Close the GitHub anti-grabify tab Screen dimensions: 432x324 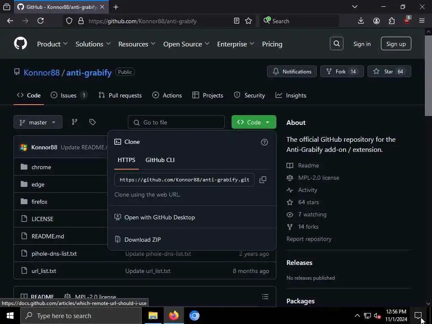[x=102, y=7]
